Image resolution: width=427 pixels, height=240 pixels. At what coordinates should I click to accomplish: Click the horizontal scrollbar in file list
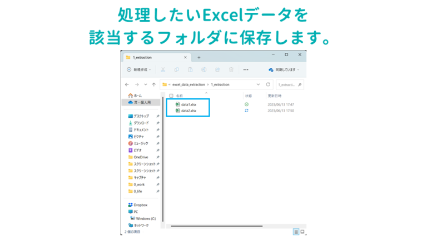pos(217,226)
